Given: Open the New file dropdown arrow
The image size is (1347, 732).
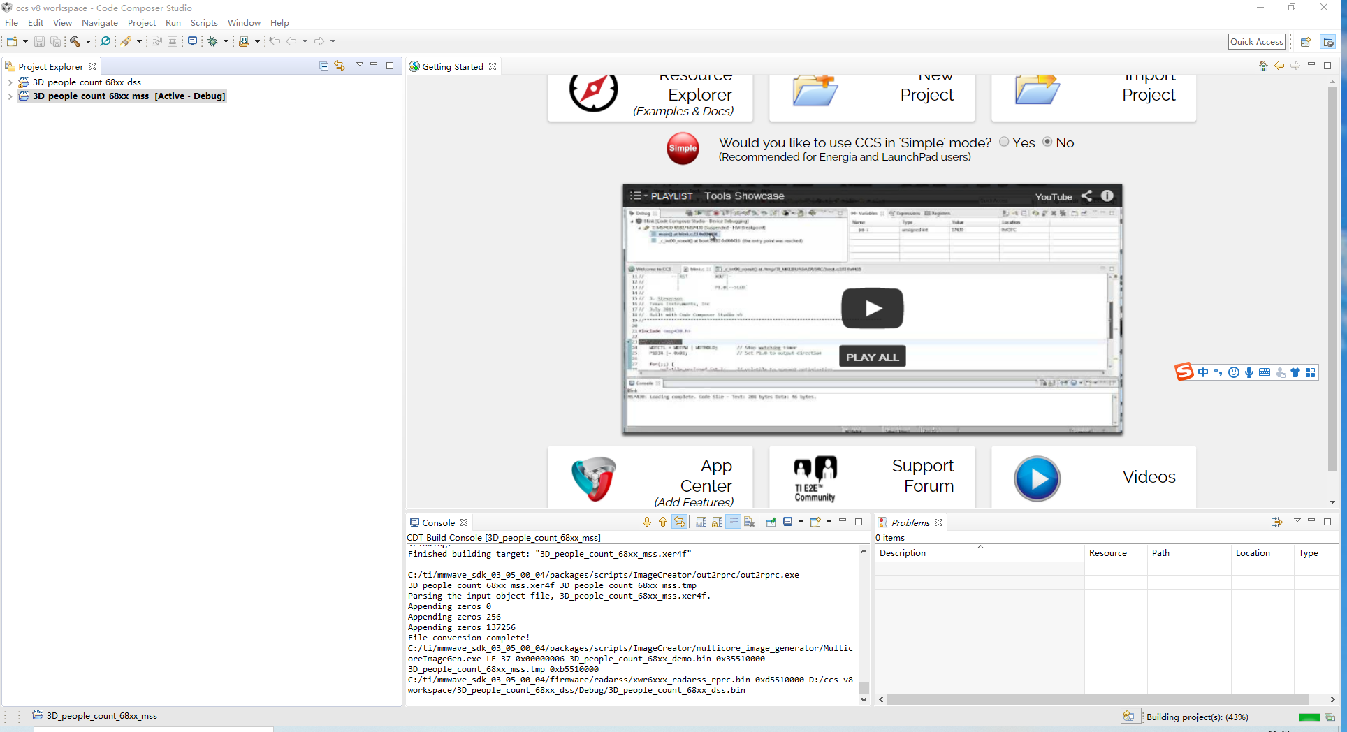Looking at the screenshot, I should 25,42.
